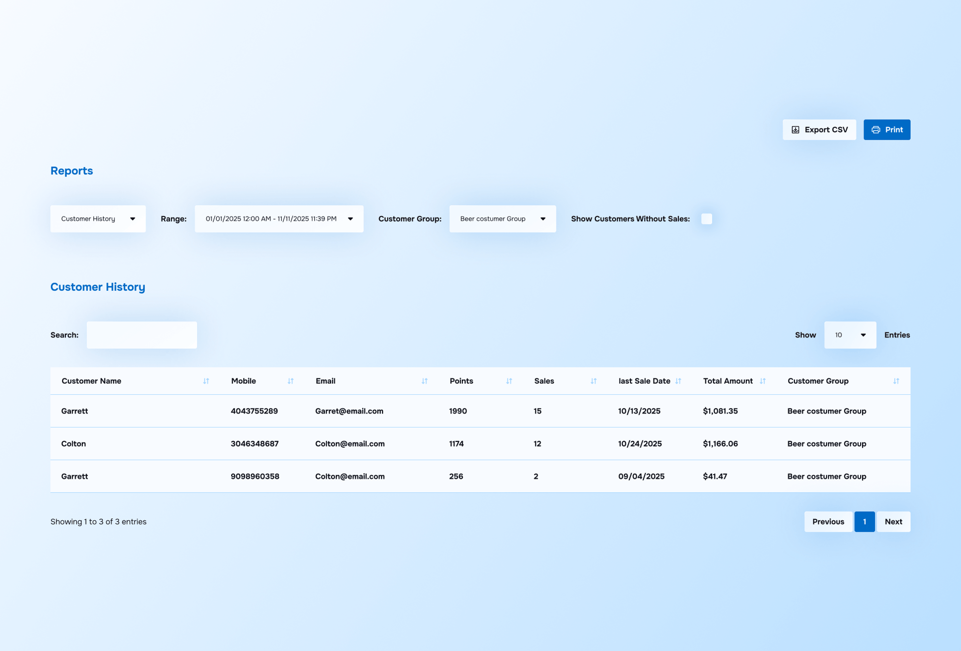Focus the Search input field
961x651 pixels.
click(142, 335)
